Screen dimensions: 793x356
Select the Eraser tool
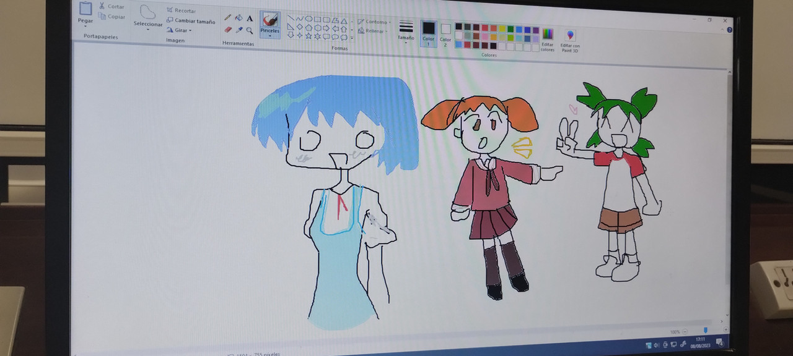[228, 29]
